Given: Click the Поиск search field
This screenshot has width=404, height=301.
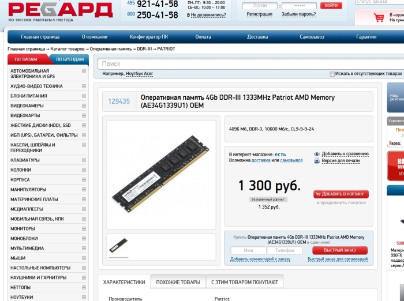Looking at the screenshot, I should click(250, 64).
